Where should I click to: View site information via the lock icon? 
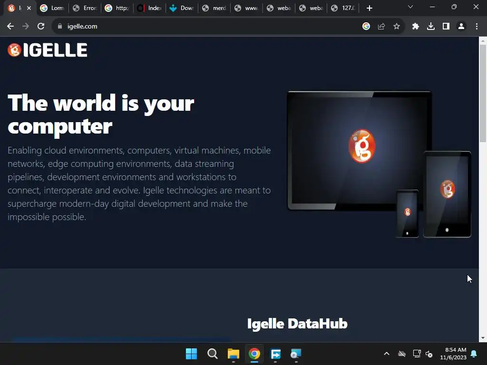click(60, 27)
